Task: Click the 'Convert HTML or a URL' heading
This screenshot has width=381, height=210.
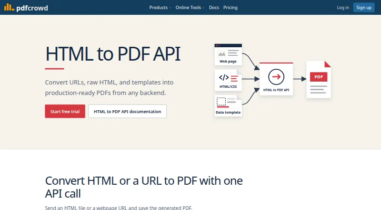Action: pyautogui.click(x=144, y=187)
